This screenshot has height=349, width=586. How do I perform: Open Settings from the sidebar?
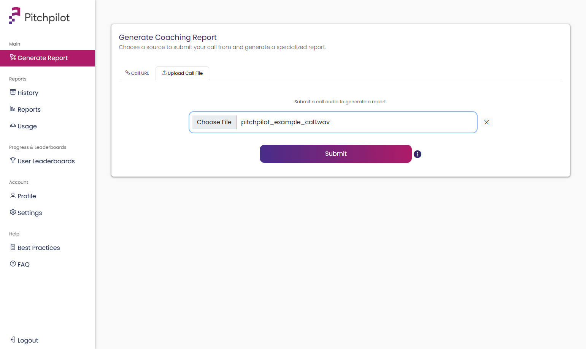point(48,213)
